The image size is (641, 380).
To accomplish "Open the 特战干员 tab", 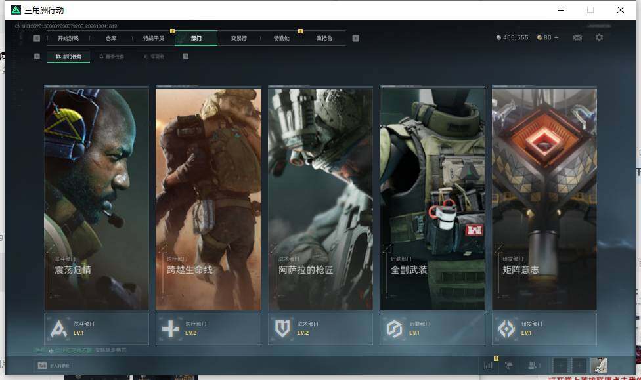I will coord(153,39).
